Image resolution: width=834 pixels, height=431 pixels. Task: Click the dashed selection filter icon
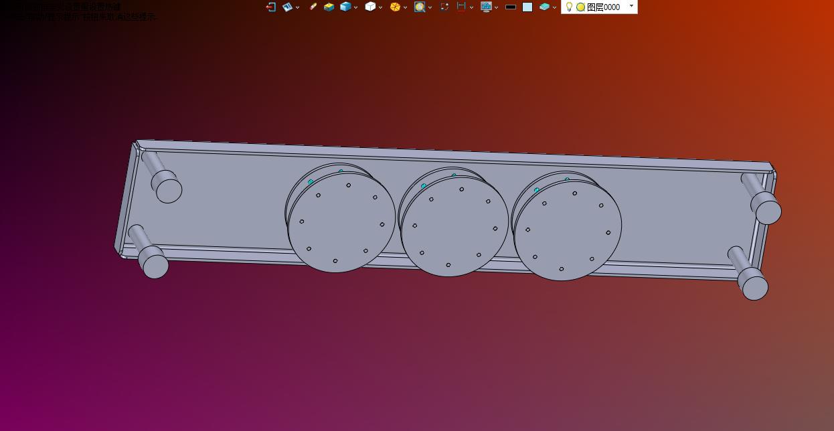pyautogui.click(x=444, y=7)
